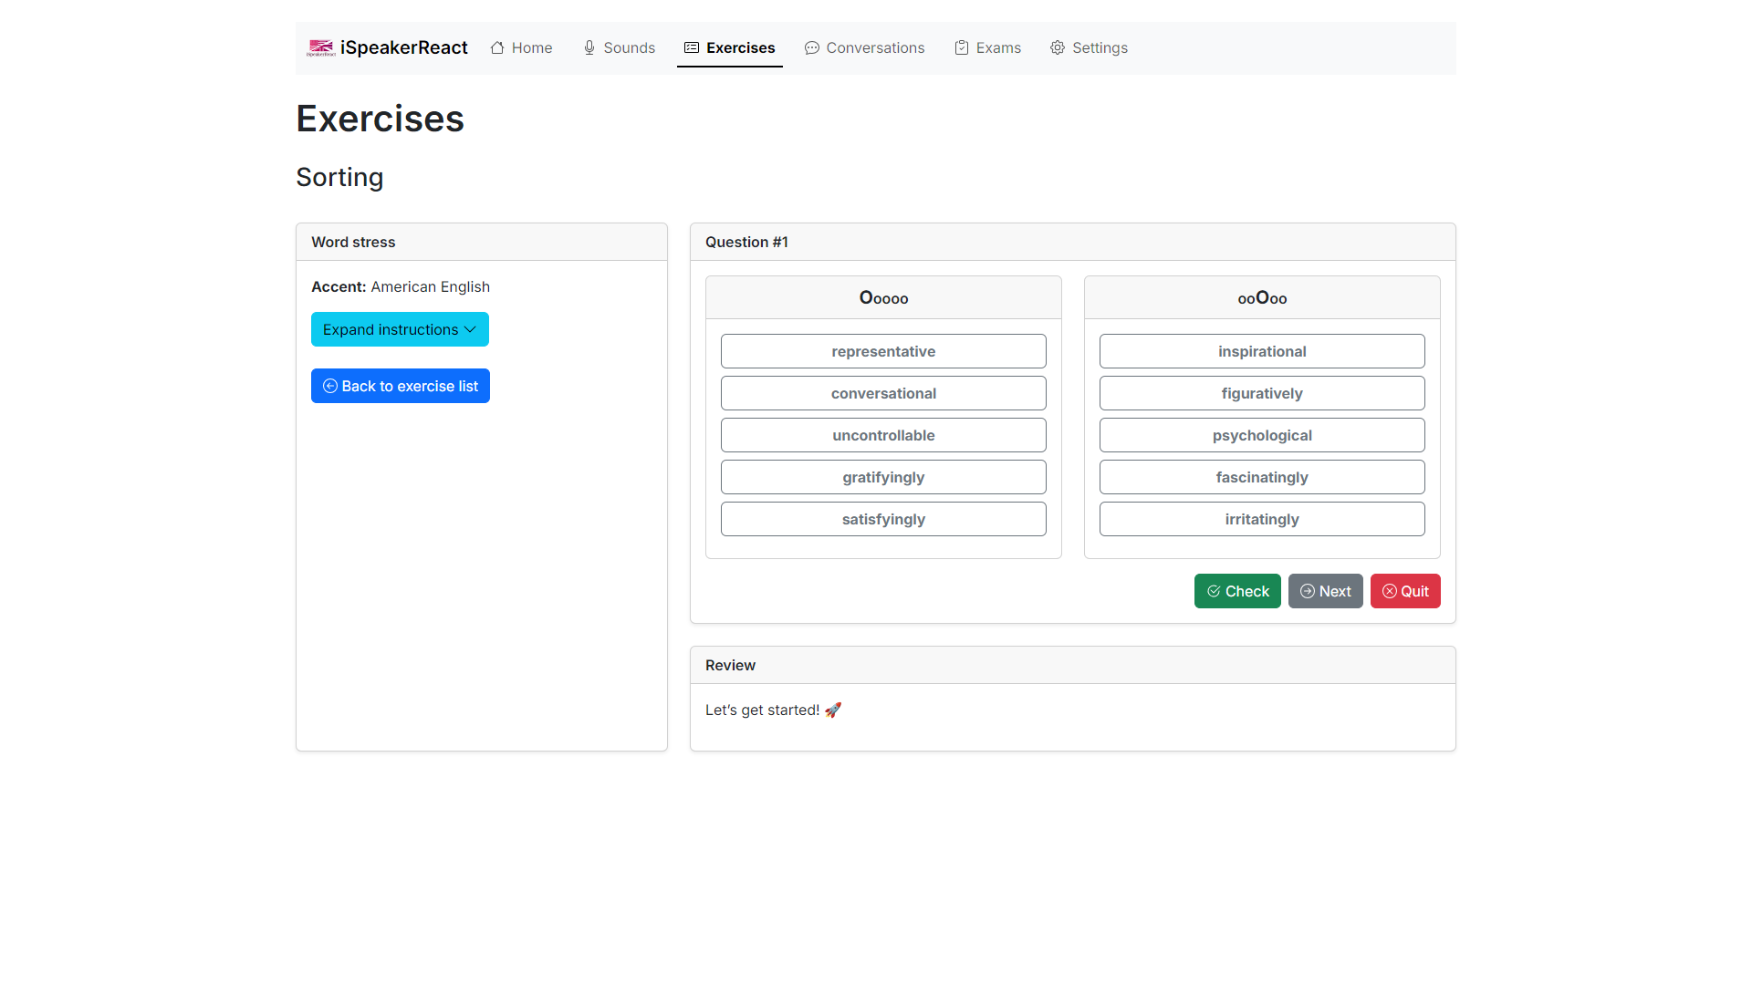Select the word 'gratifyingly'
The image size is (1752, 985).
pos(883,477)
